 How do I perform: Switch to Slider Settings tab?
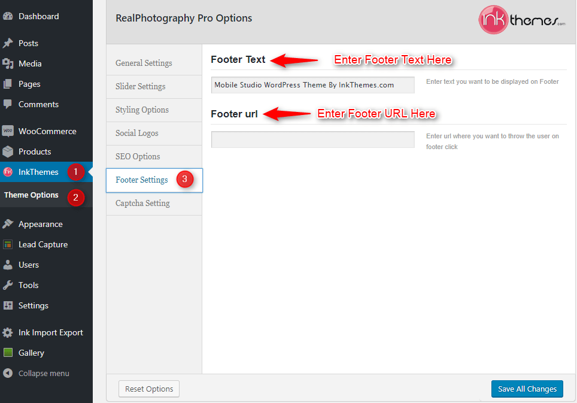pyautogui.click(x=154, y=86)
